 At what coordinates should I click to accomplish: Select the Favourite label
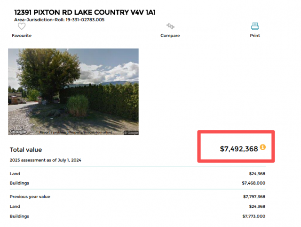[x=22, y=36]
